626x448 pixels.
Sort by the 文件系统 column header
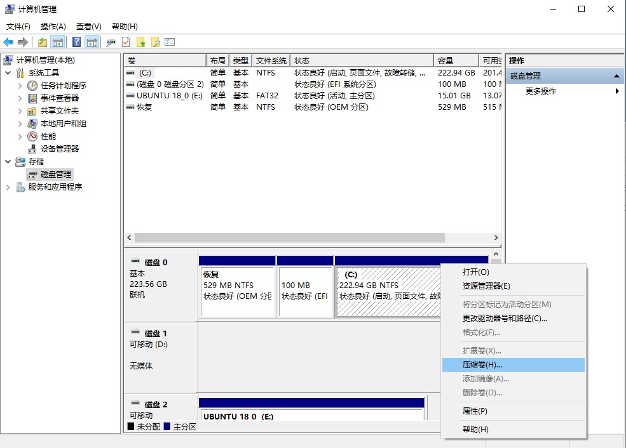click(x=271, y=60)
